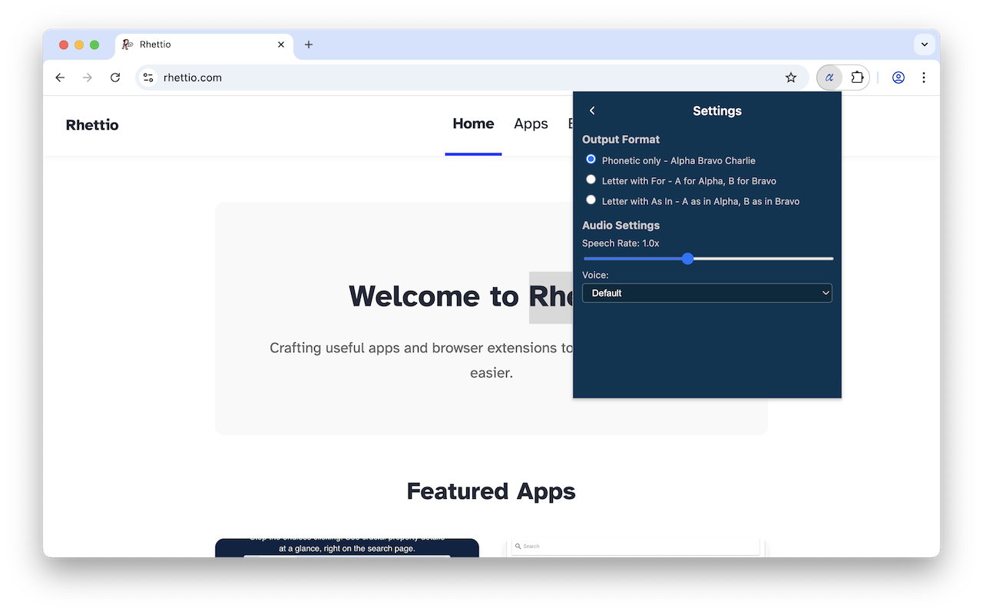Select the Letter with As In format
This screenshot has height=614, width=983.
pyautogui.click(x=591, y=200)
